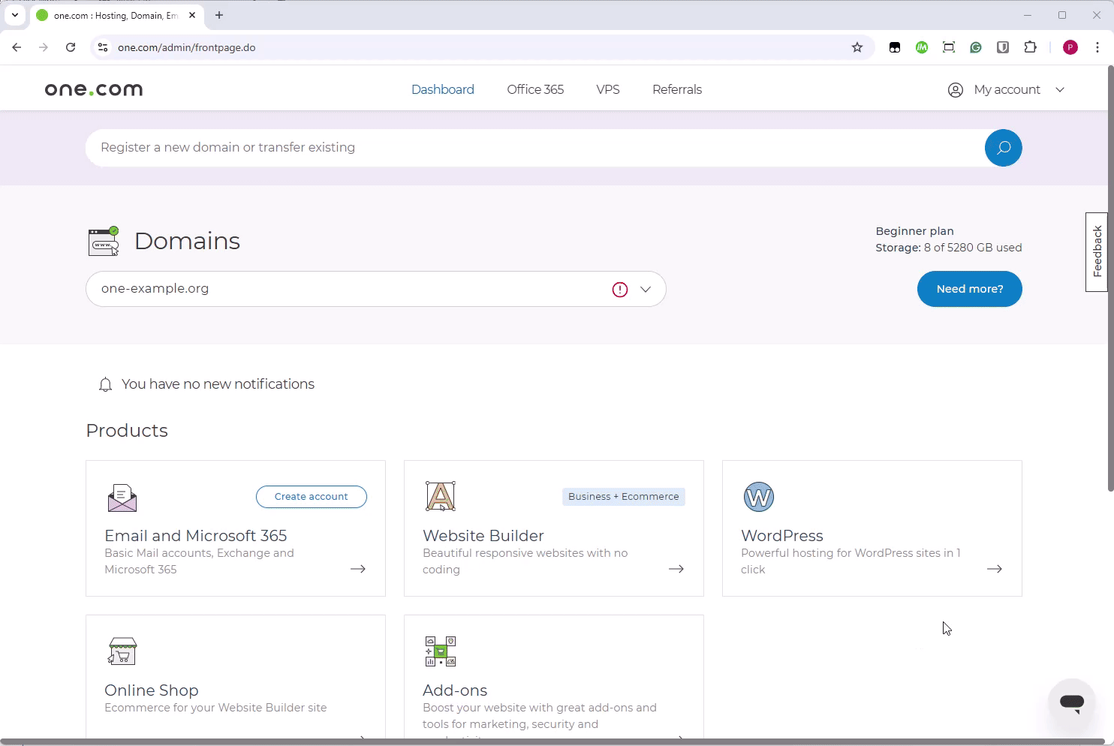Open the Grammarly extension icon
Screen dimensions: 1114x746
(x=975, y=47)
